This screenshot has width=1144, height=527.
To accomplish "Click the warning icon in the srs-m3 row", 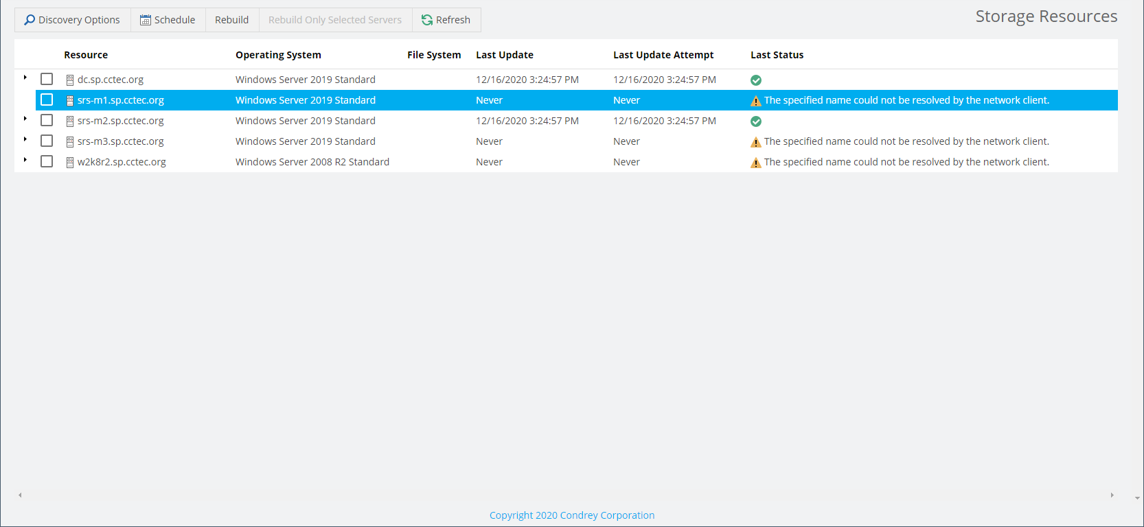I will pos(756,142).
